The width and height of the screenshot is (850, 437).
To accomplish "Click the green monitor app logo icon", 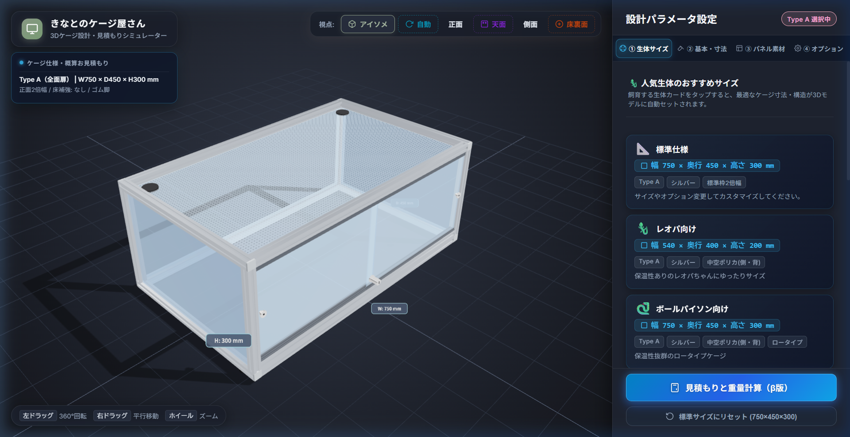I will [x=32, y=29].
